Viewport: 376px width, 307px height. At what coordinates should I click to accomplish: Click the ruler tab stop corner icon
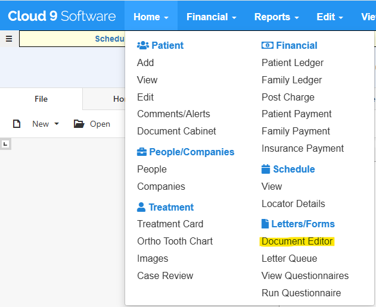(x=5, y=144)
